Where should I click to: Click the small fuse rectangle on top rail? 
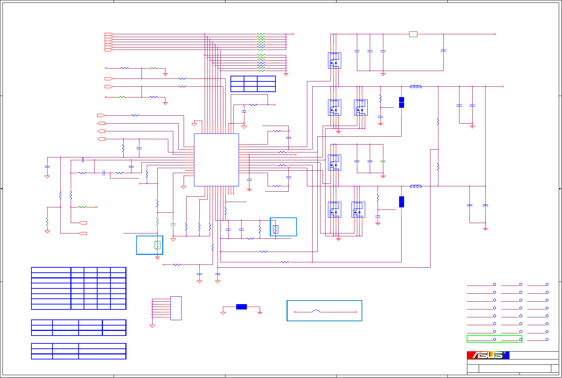tap(413, 34)
